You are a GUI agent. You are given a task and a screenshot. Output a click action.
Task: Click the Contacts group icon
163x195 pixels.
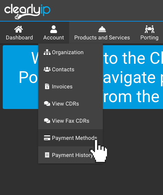tap(47, 69)
